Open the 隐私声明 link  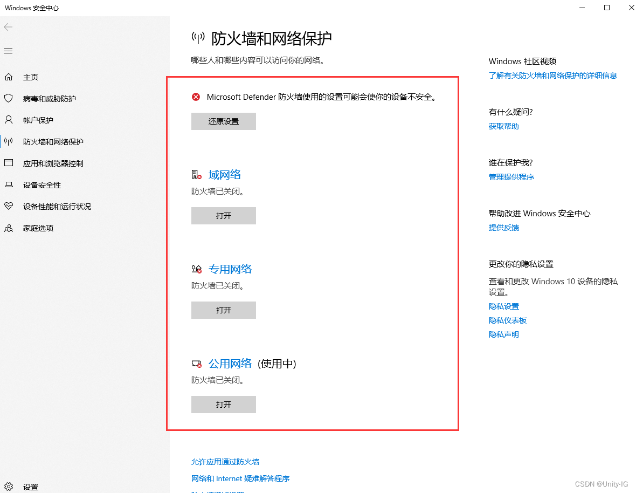click(504, 334)
